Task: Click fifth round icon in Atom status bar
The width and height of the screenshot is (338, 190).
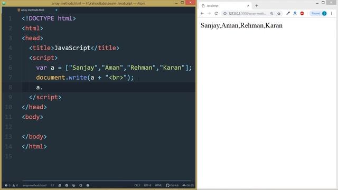Action: point(88,185)
